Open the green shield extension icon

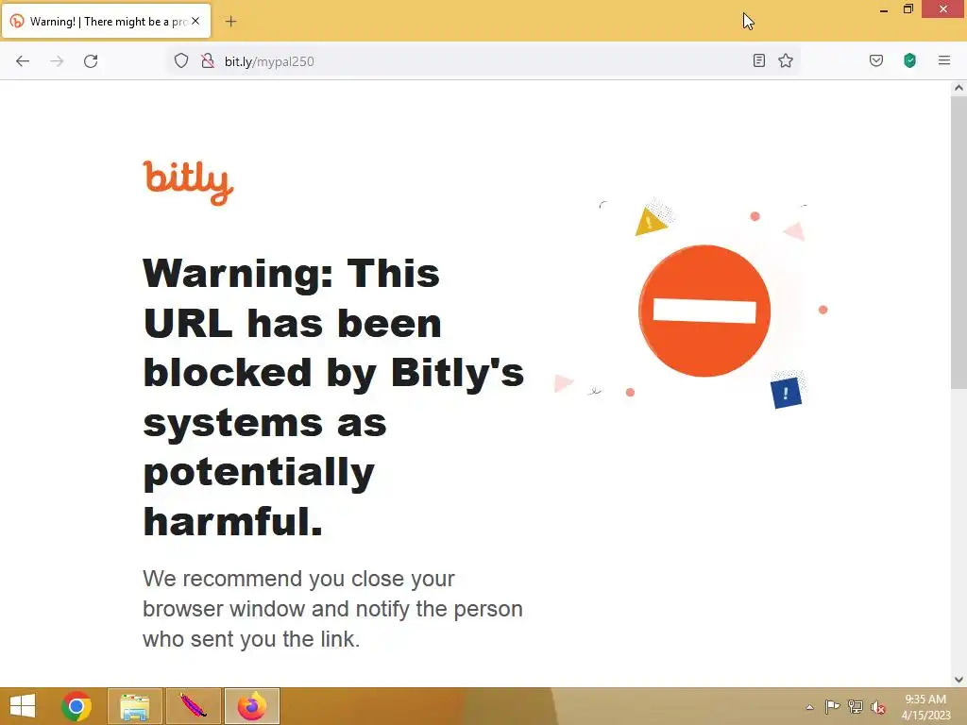(909, 60)
